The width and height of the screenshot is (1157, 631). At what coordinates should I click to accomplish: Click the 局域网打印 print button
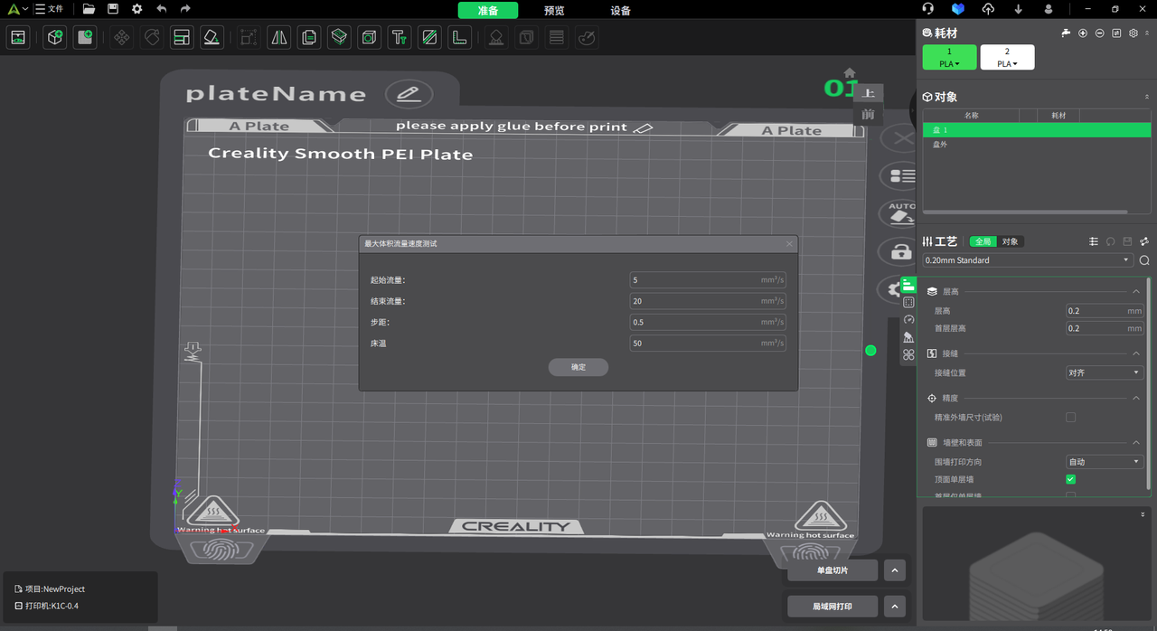click(832, 607)
